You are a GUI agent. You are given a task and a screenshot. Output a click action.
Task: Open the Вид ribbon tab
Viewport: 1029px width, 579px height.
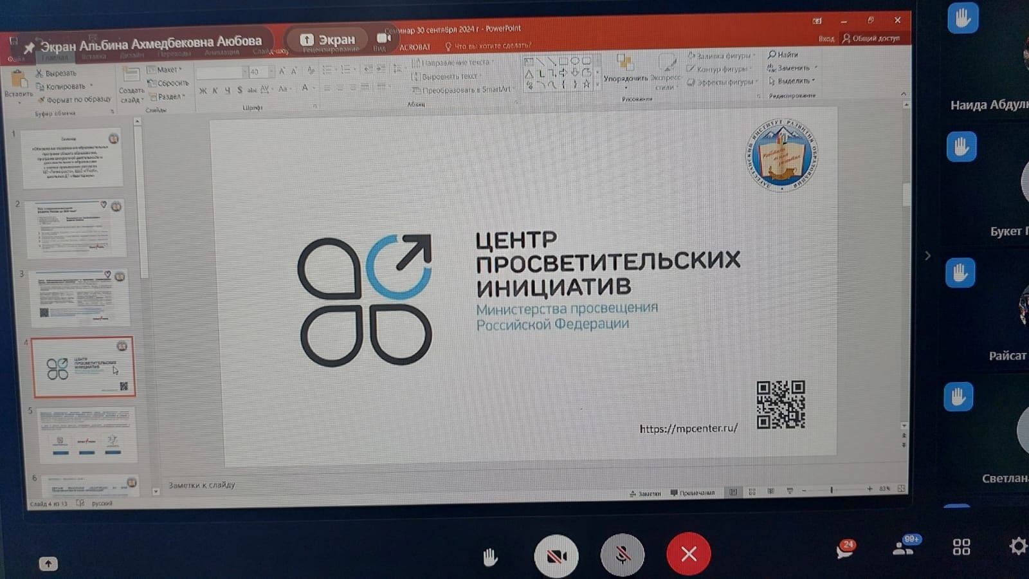pos(379,49)
